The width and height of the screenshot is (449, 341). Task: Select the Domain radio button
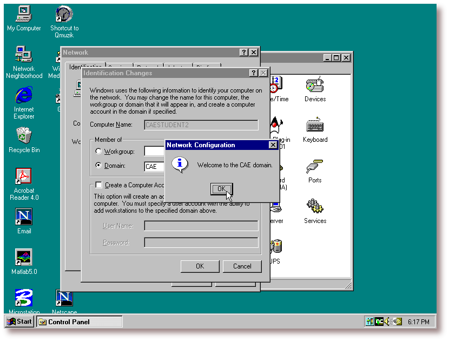tap(98, 166)
